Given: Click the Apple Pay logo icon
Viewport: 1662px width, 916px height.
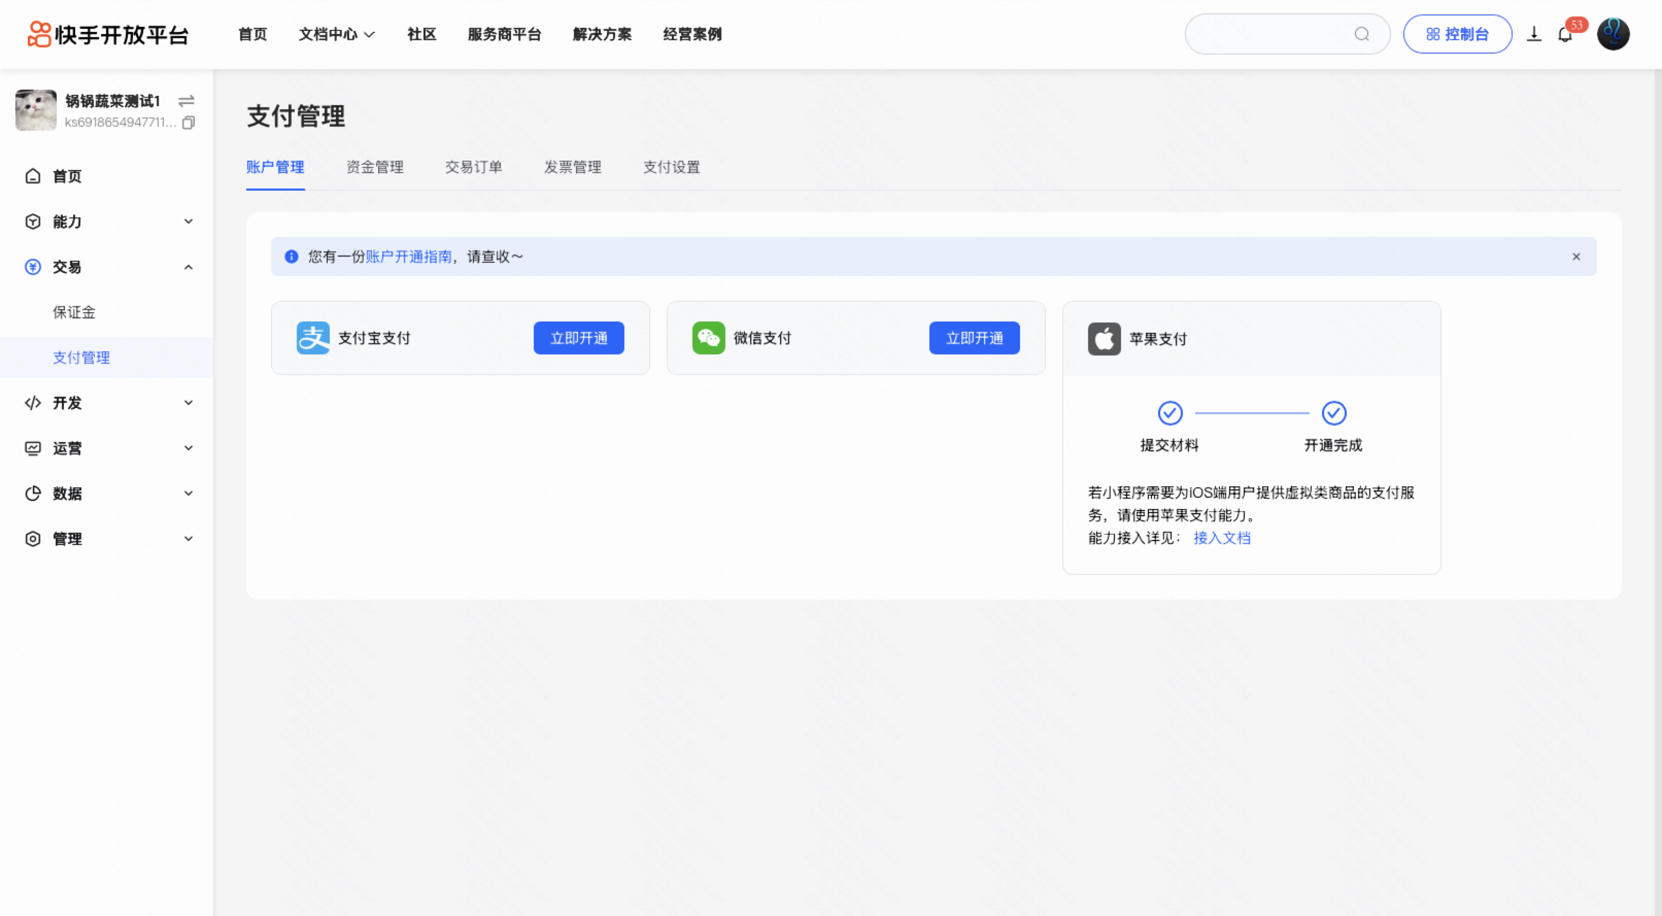Looking at the screenshot, I should point(1104,340).
